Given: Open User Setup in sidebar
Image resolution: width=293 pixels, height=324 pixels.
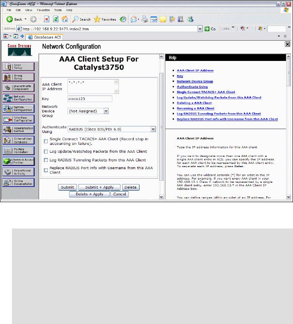Looking at the screenshot, I should pos(19,67).
